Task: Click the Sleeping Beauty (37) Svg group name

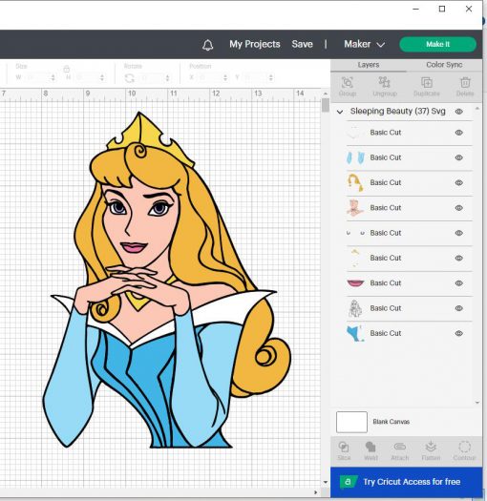Action: [x=398, y=112]
